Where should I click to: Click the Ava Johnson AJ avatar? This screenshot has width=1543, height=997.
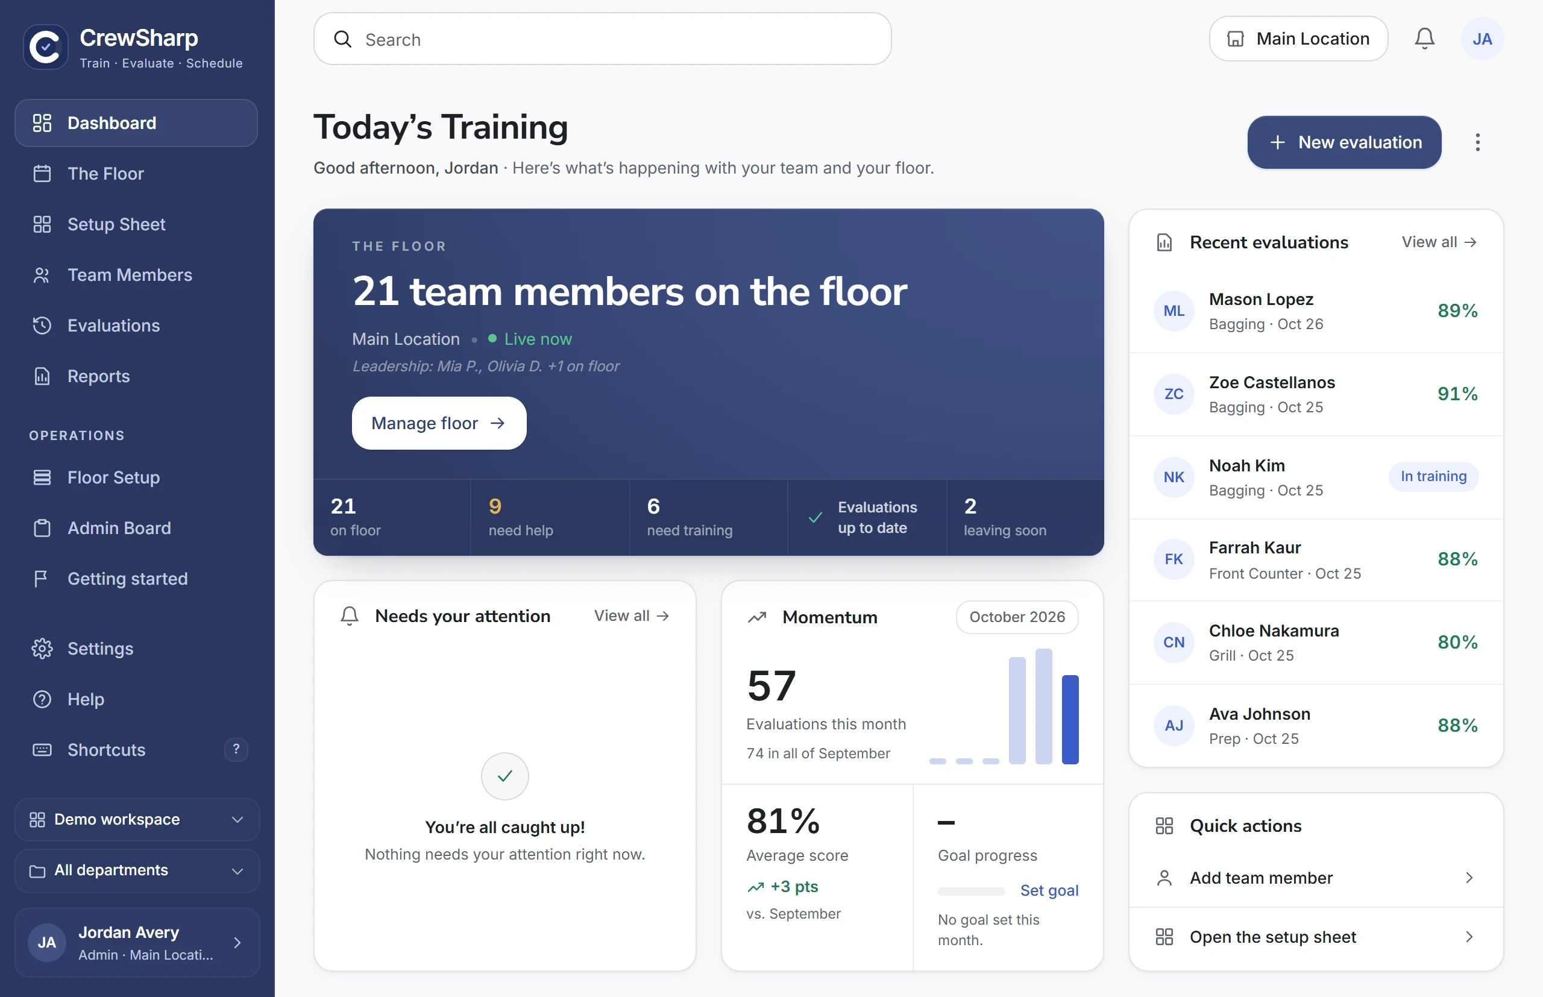pos(1174,725)
